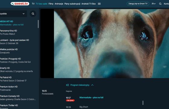Click the 18:28 time entry

pos(68,107)
